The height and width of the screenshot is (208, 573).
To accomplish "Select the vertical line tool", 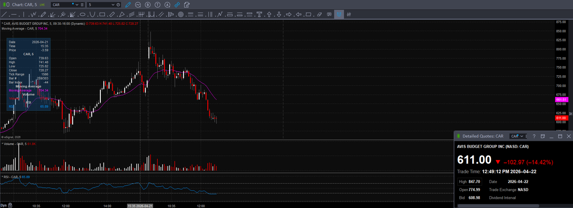I will tap(24, 15).
